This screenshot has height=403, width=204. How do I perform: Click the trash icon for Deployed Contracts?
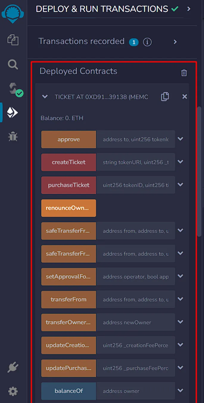tap(184, 73)
